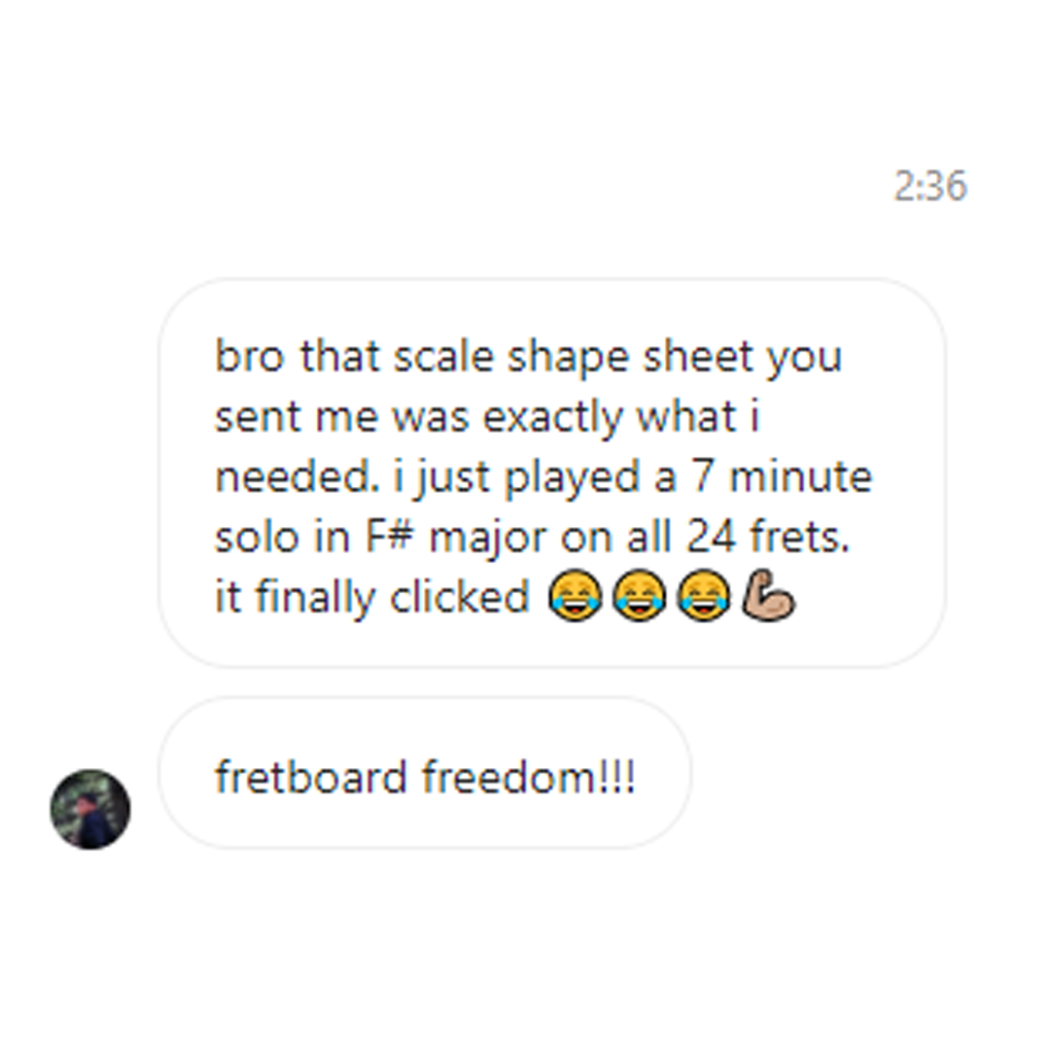Click the word "bro" starting the message
1050x1050 pixels.
[x=249, y=356]
